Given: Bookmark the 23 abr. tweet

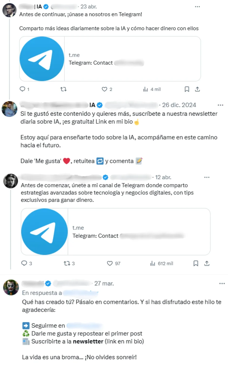Looking at the screenshot, I should (187, 89).
